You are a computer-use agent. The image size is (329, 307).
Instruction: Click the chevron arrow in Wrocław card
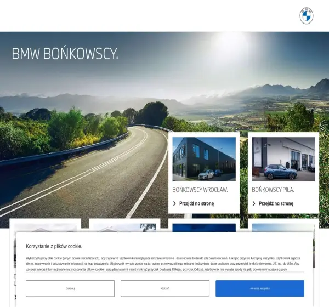(x=174, y=203)
